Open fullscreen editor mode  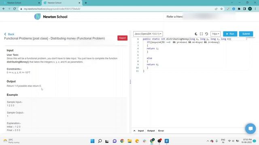[201, 34]
